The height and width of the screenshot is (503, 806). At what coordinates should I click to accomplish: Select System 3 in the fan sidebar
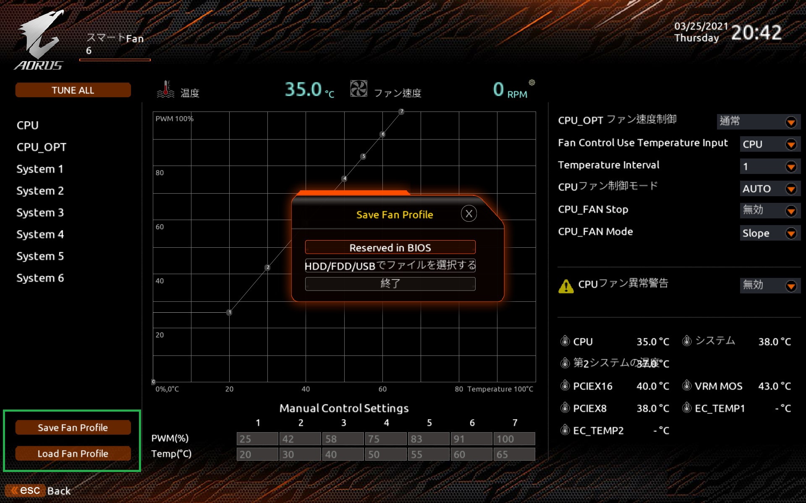pyautogui.click(x=40, y=213)
